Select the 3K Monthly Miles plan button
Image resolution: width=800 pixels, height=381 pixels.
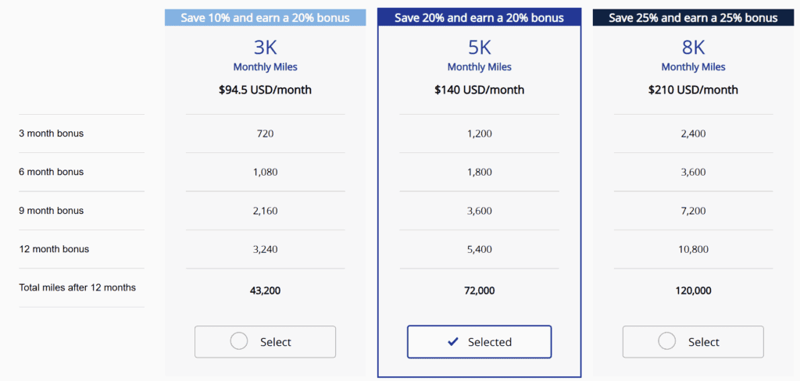(265, 342)
